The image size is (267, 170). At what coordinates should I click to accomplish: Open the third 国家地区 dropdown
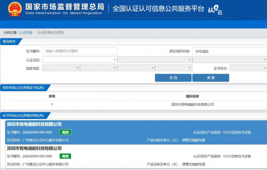click(x=136, y=68)
